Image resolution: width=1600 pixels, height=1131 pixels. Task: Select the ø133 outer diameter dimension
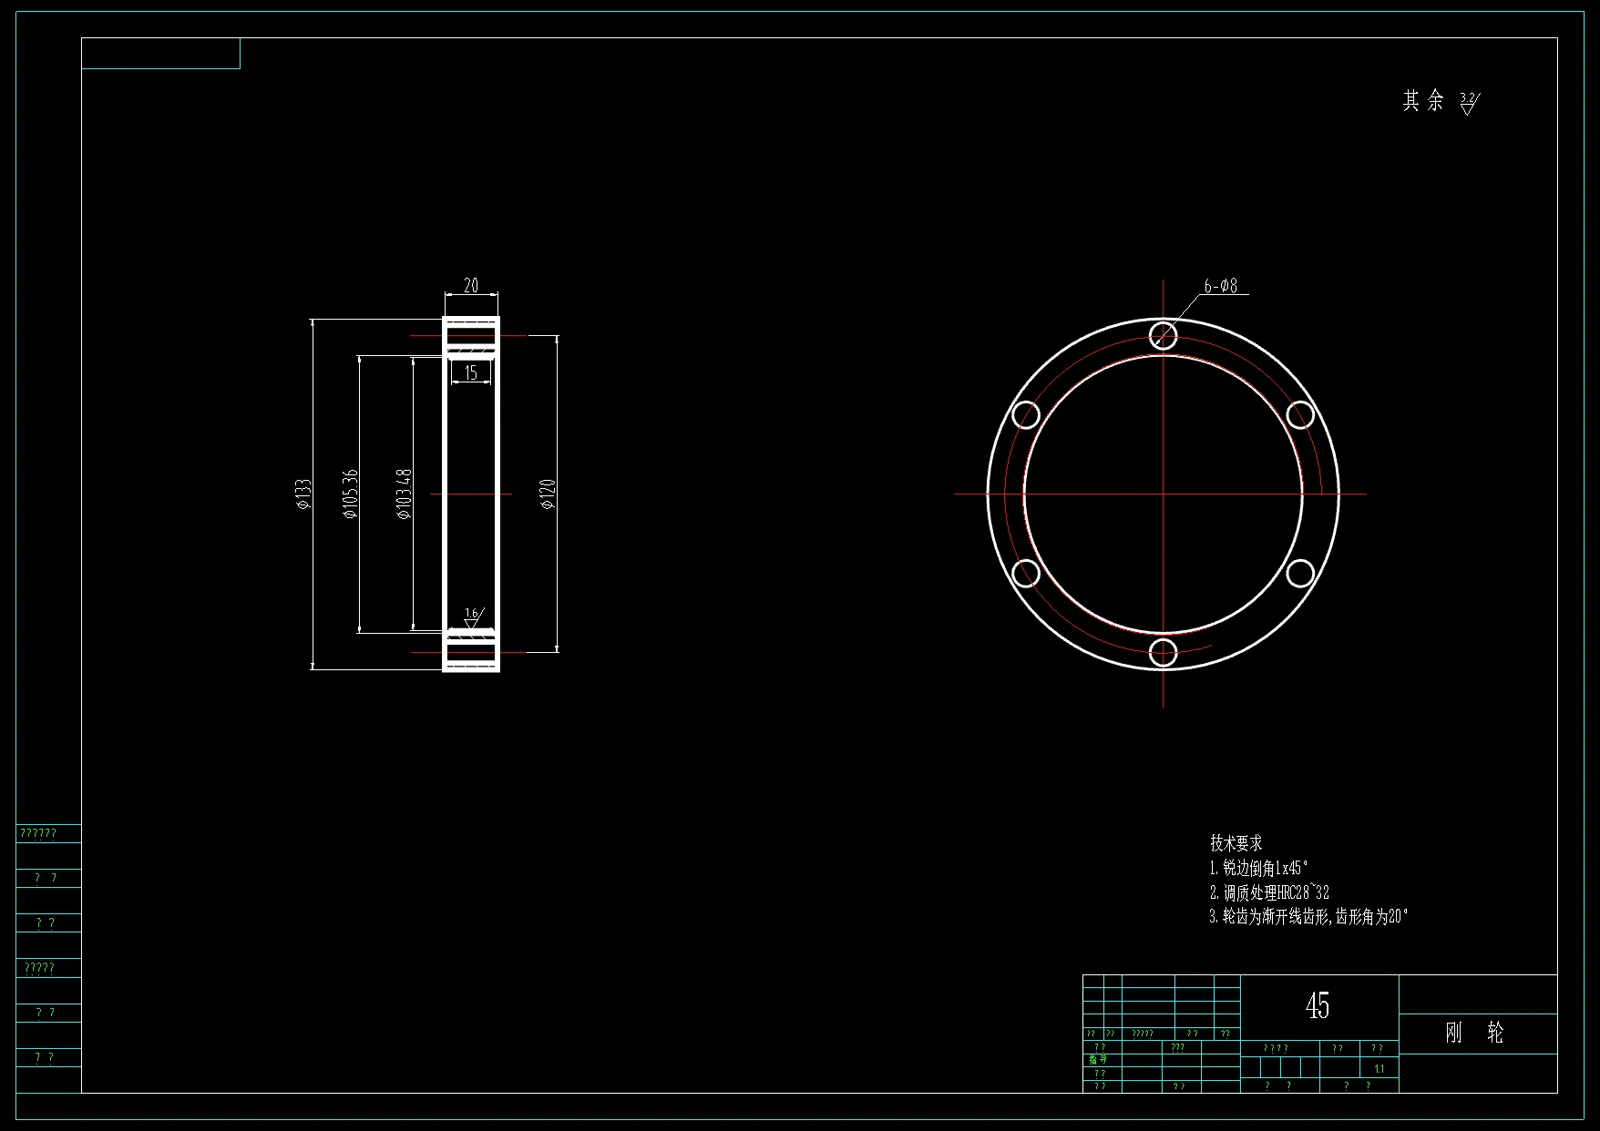tap(303, 494)
